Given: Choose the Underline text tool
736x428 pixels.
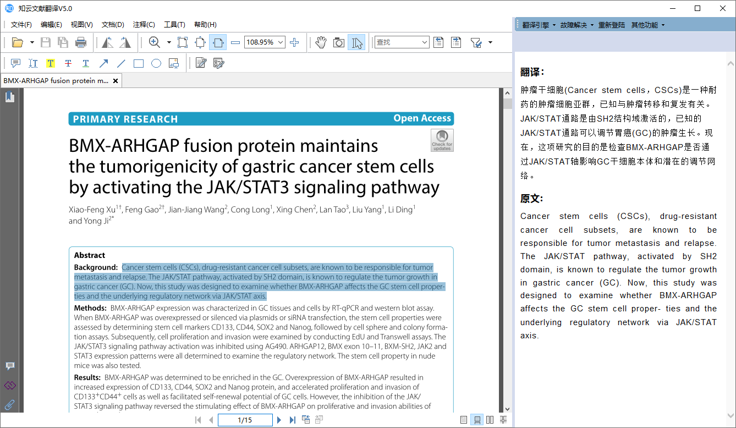Looking at the screenshot, I should (86, 63).
